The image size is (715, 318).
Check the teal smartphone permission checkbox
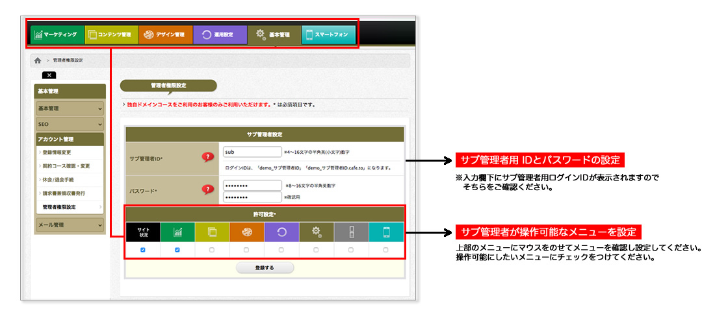click(385, 250)
